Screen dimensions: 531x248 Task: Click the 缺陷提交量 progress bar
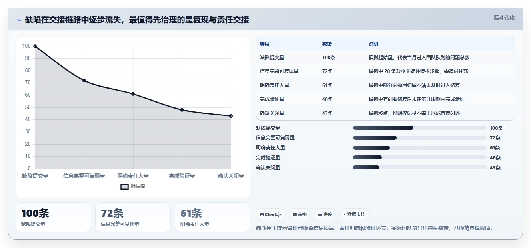coord(420,128)
